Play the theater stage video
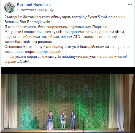Screen dimensions: 135x133 tap(68, 100)
